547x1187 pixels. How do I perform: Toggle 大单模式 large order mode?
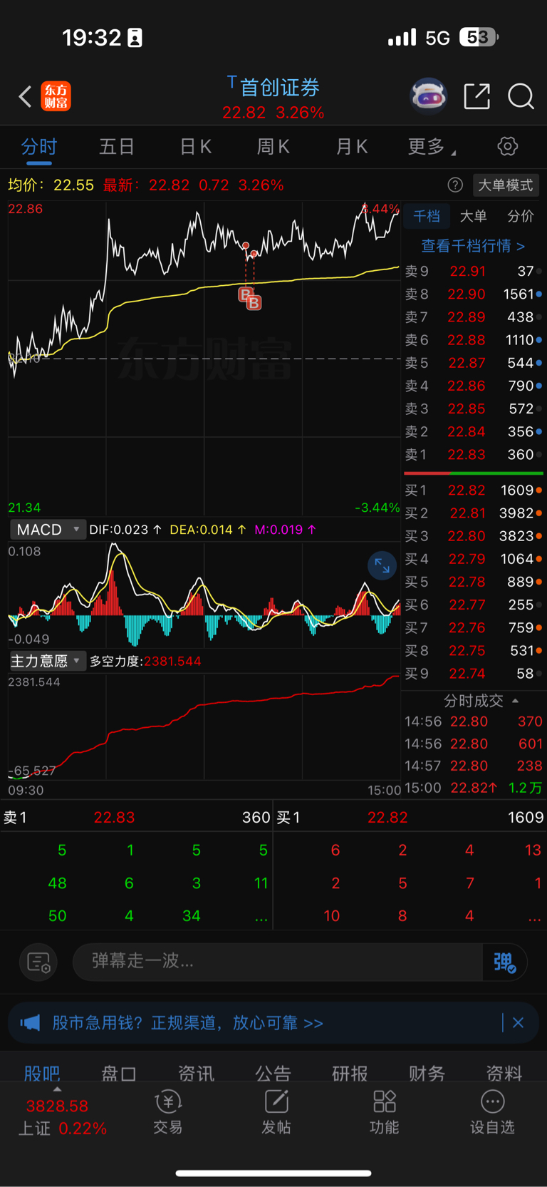point(506,185)
